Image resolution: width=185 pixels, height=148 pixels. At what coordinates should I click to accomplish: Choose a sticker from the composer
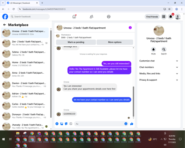pos(66,124)
